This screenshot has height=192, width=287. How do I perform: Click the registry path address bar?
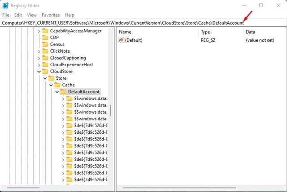(x=143, y=23)
